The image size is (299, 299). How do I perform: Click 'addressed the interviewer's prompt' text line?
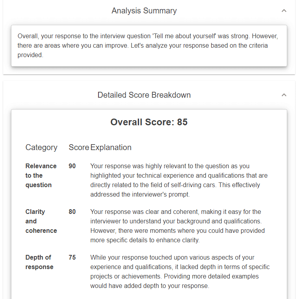click(x=140, y=195)
